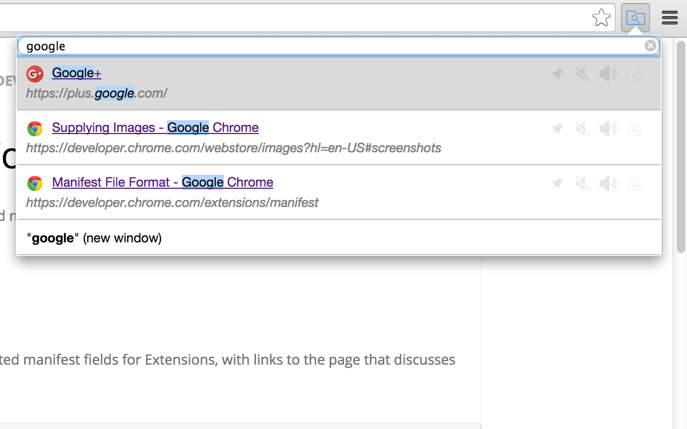The image size is (687, 429).
Task: Click the tab search extension icon
Action: pos(635,18)
